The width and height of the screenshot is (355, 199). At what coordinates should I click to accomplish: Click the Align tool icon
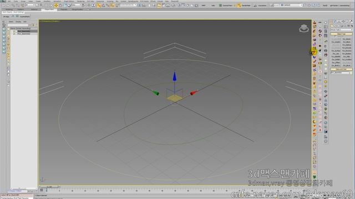144,5
